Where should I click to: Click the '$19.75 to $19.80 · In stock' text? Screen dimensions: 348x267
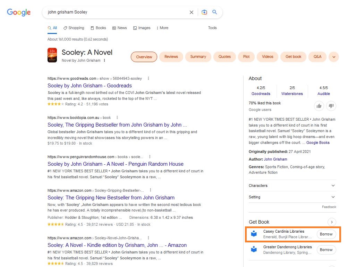[70, 144]
